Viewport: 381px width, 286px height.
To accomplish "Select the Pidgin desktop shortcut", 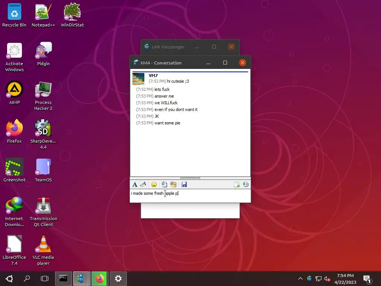I will pyautogui.click(x=43, y=54).
